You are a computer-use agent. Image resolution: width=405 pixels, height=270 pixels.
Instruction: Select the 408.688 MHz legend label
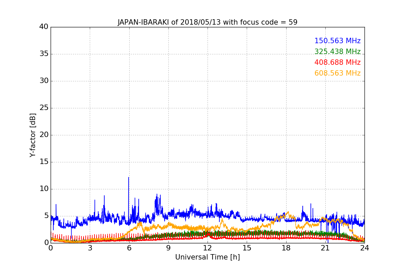pos(337,62)
